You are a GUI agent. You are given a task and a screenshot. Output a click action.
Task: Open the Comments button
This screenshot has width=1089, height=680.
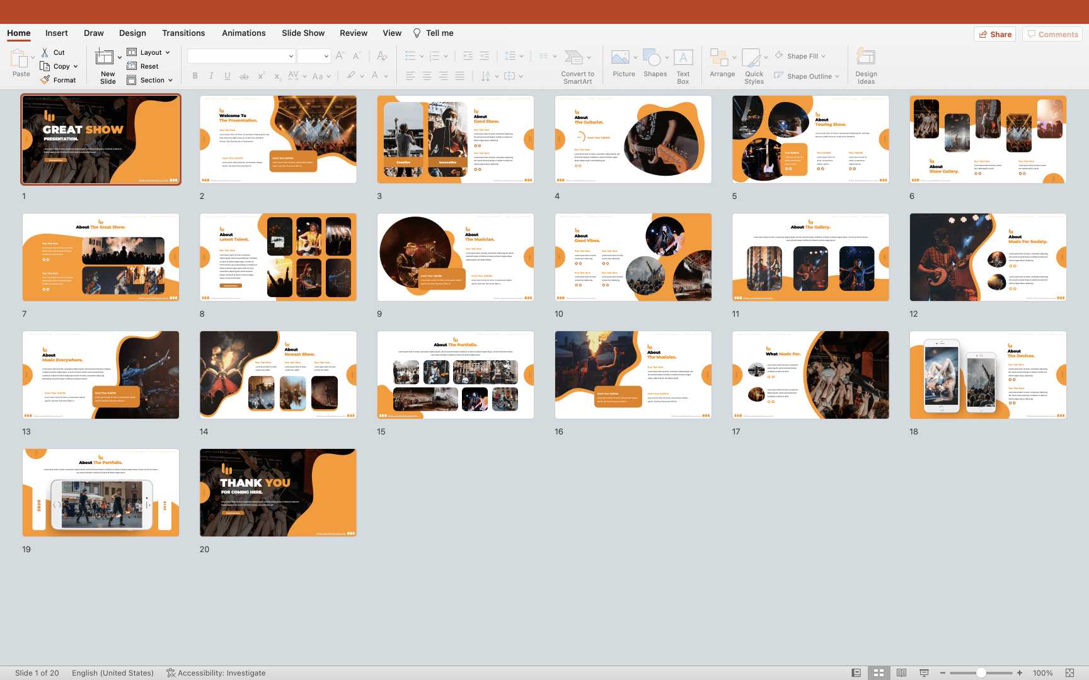point(1052,35)
